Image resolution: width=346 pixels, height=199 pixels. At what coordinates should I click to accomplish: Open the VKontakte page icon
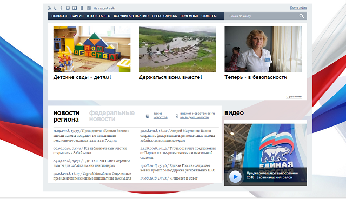pyautogui.click(x=68, y=8)
